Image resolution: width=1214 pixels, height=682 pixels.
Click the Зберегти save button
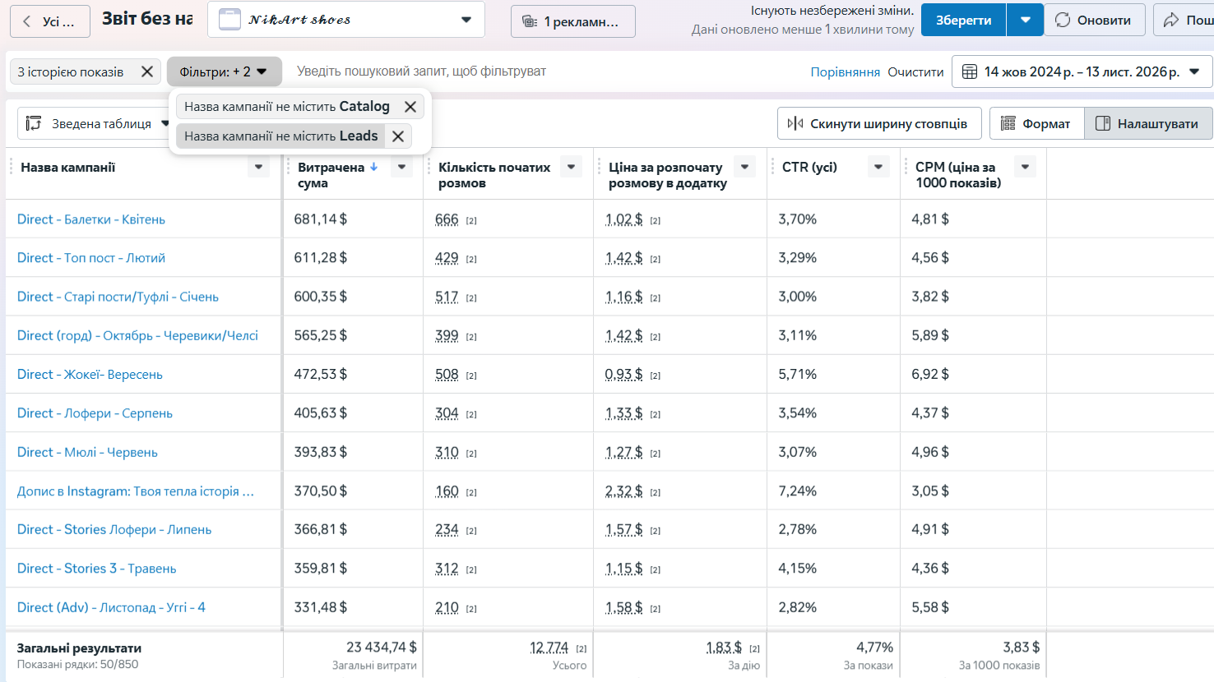click(x=963, y=20)
